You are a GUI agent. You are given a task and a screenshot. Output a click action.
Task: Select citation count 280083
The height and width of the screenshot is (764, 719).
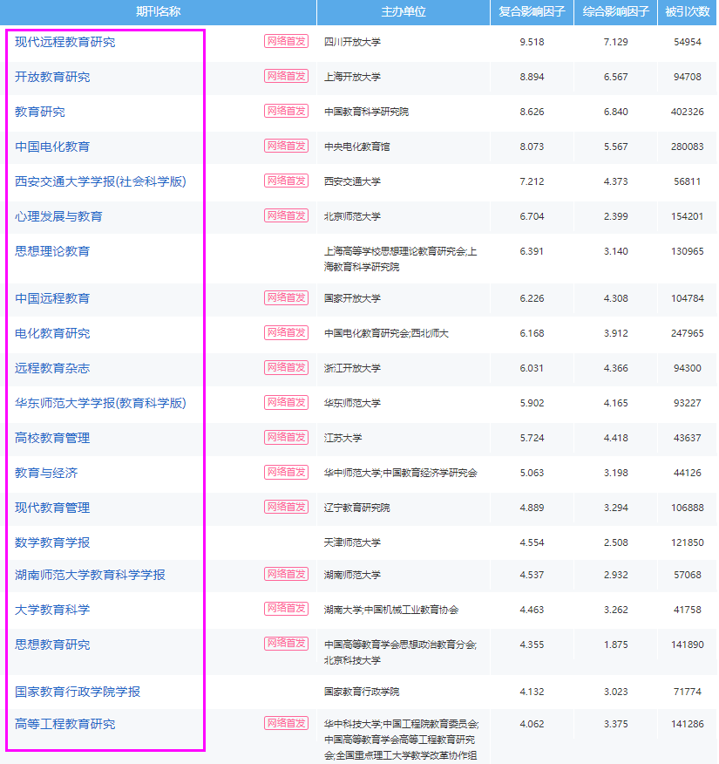coord(688,147)
